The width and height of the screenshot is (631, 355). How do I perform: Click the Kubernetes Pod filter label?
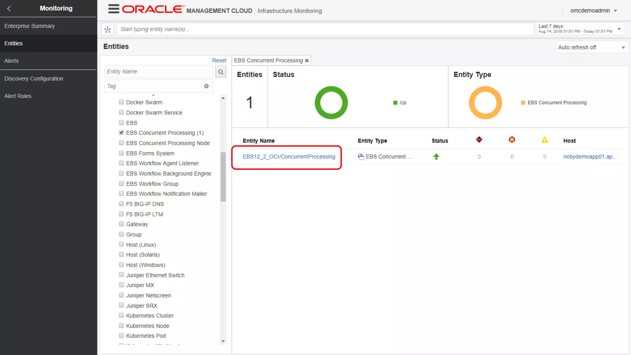pyautogui.click(x=146, y=336)
